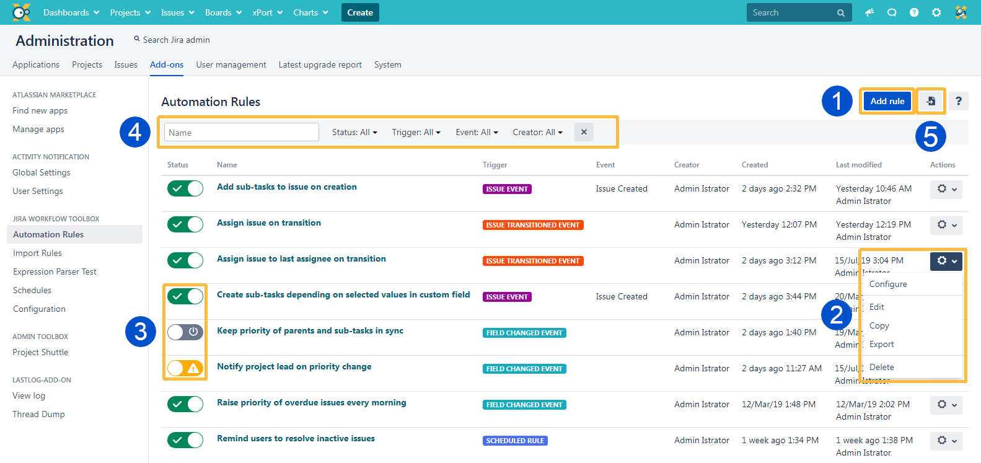This screenshot has width=981, height=463.
Task: Expand the Creator: All filter
Action: click(537, 132)
